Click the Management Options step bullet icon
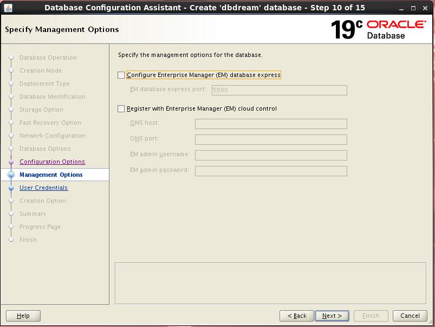 [11, 175]
